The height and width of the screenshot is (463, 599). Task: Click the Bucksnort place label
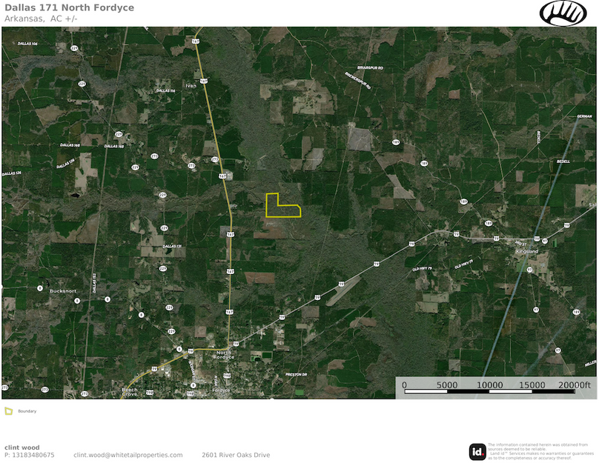(63, 291)
